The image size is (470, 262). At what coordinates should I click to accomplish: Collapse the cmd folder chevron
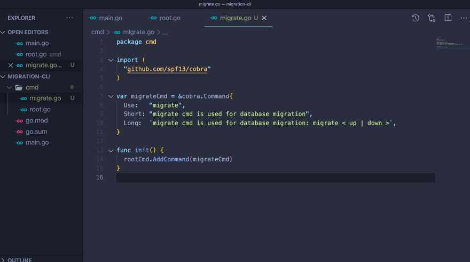tap(9, 87)
